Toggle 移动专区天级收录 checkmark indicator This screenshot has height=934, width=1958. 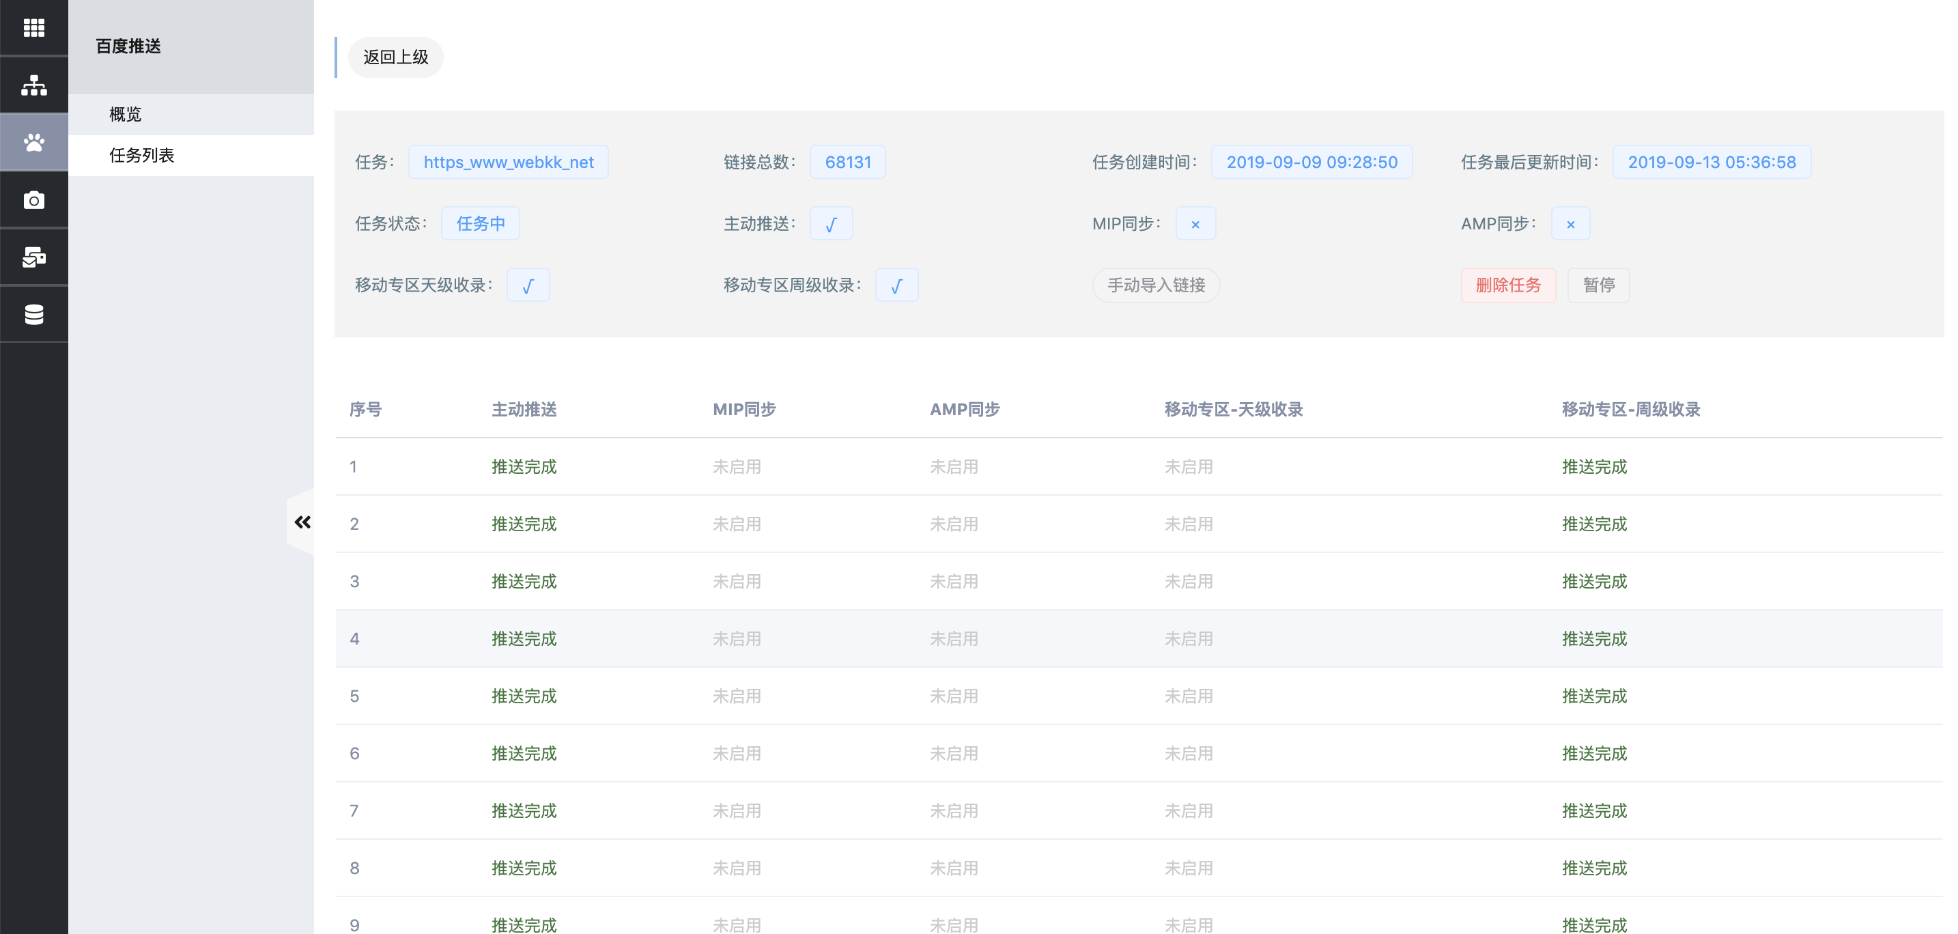(x=528, y=286)
